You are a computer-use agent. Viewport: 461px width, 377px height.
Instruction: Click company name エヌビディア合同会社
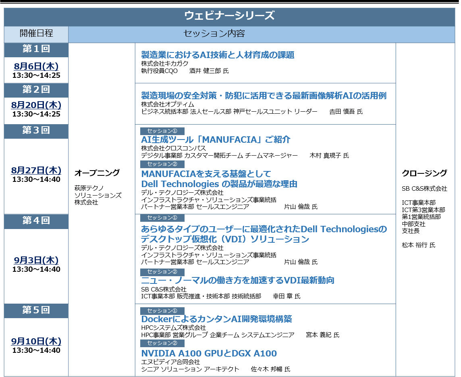170,362
